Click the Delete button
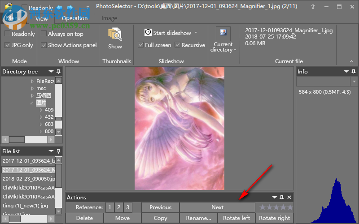The height and width of the screenshot is (224, 359). coord(84,218)
